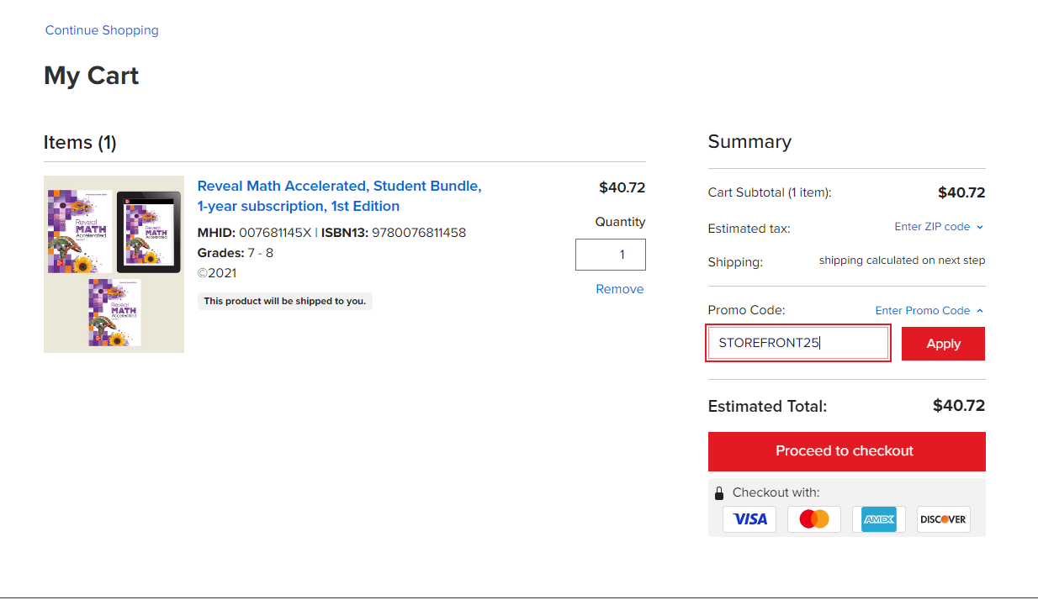
Task: Click the tablet device image in product picture
Action: (x=148, y=232)
